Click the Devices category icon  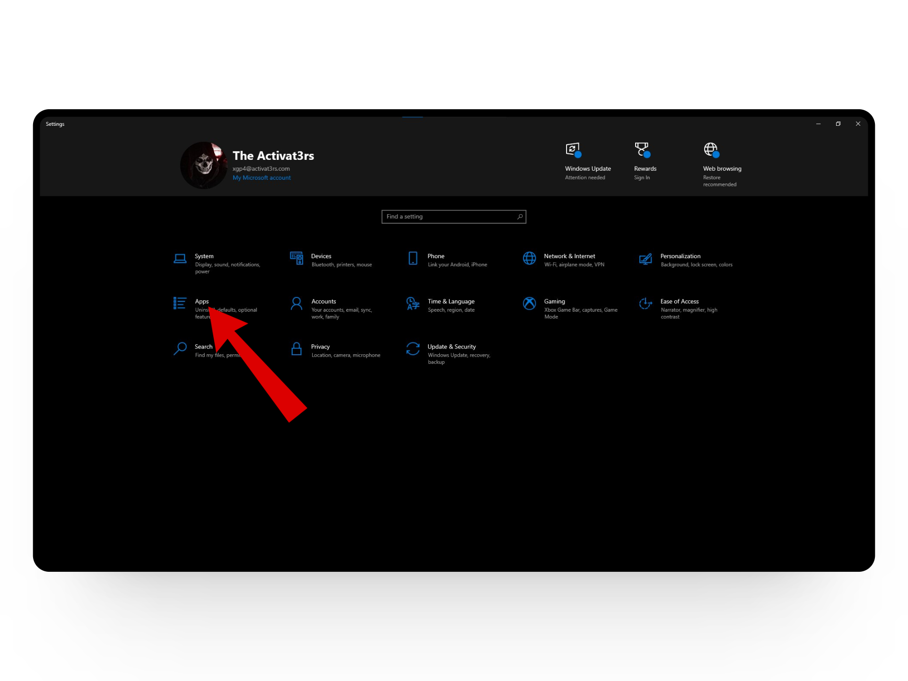297,258
